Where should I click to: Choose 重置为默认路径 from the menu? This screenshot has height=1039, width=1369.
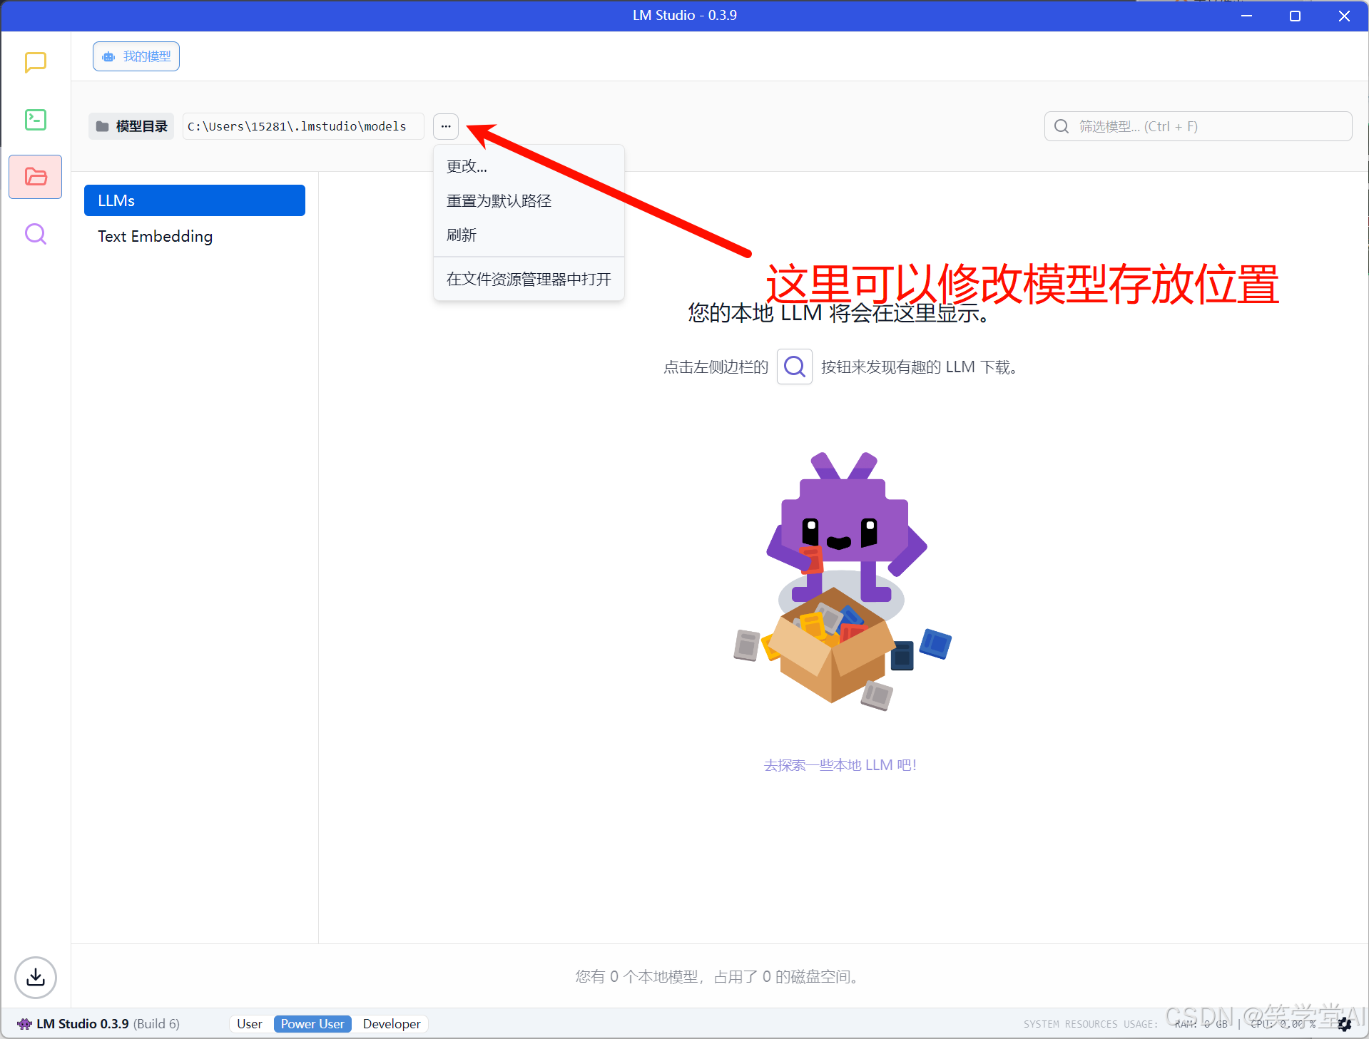tap(529, 200)
